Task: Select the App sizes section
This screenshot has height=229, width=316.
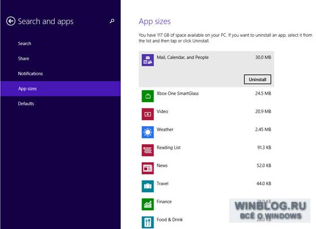Action: tap(60, 89)
